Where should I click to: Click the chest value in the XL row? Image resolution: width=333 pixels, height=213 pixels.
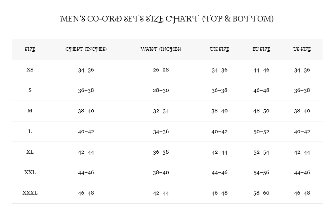[86, 152]
